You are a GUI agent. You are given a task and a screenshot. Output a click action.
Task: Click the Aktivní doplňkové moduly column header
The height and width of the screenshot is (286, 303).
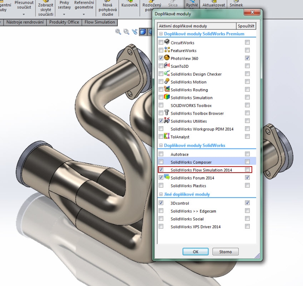click(197, 26)
